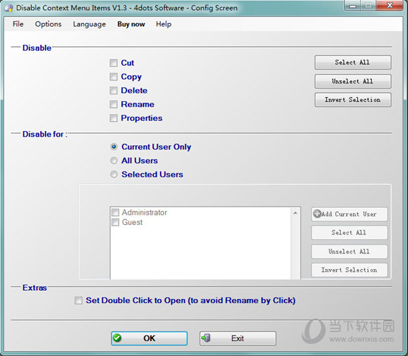Viewport: 408px width, 356px height.
Task: Check the Guest user checkbox
Action: pyautogui.click(x=116, y=222)
